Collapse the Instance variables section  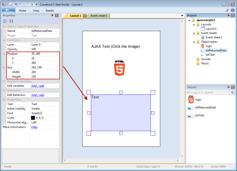pos(4,81)
